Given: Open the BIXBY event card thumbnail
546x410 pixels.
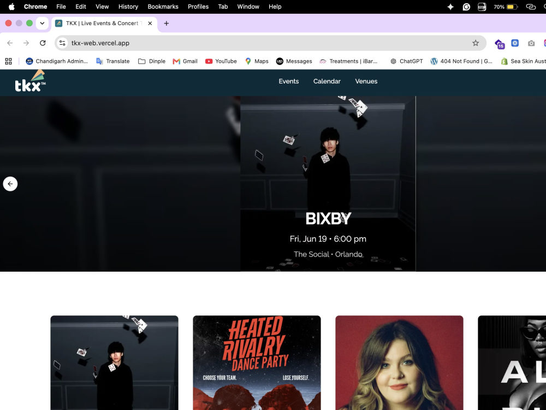Looking at the screenshot, I should click(x=114, y=362).
